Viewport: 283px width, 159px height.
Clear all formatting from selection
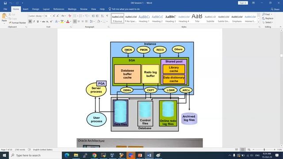pos(70,16)
